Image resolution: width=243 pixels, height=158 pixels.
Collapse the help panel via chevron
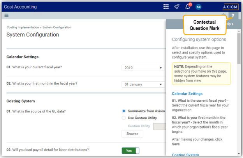(x=233, y=24)
